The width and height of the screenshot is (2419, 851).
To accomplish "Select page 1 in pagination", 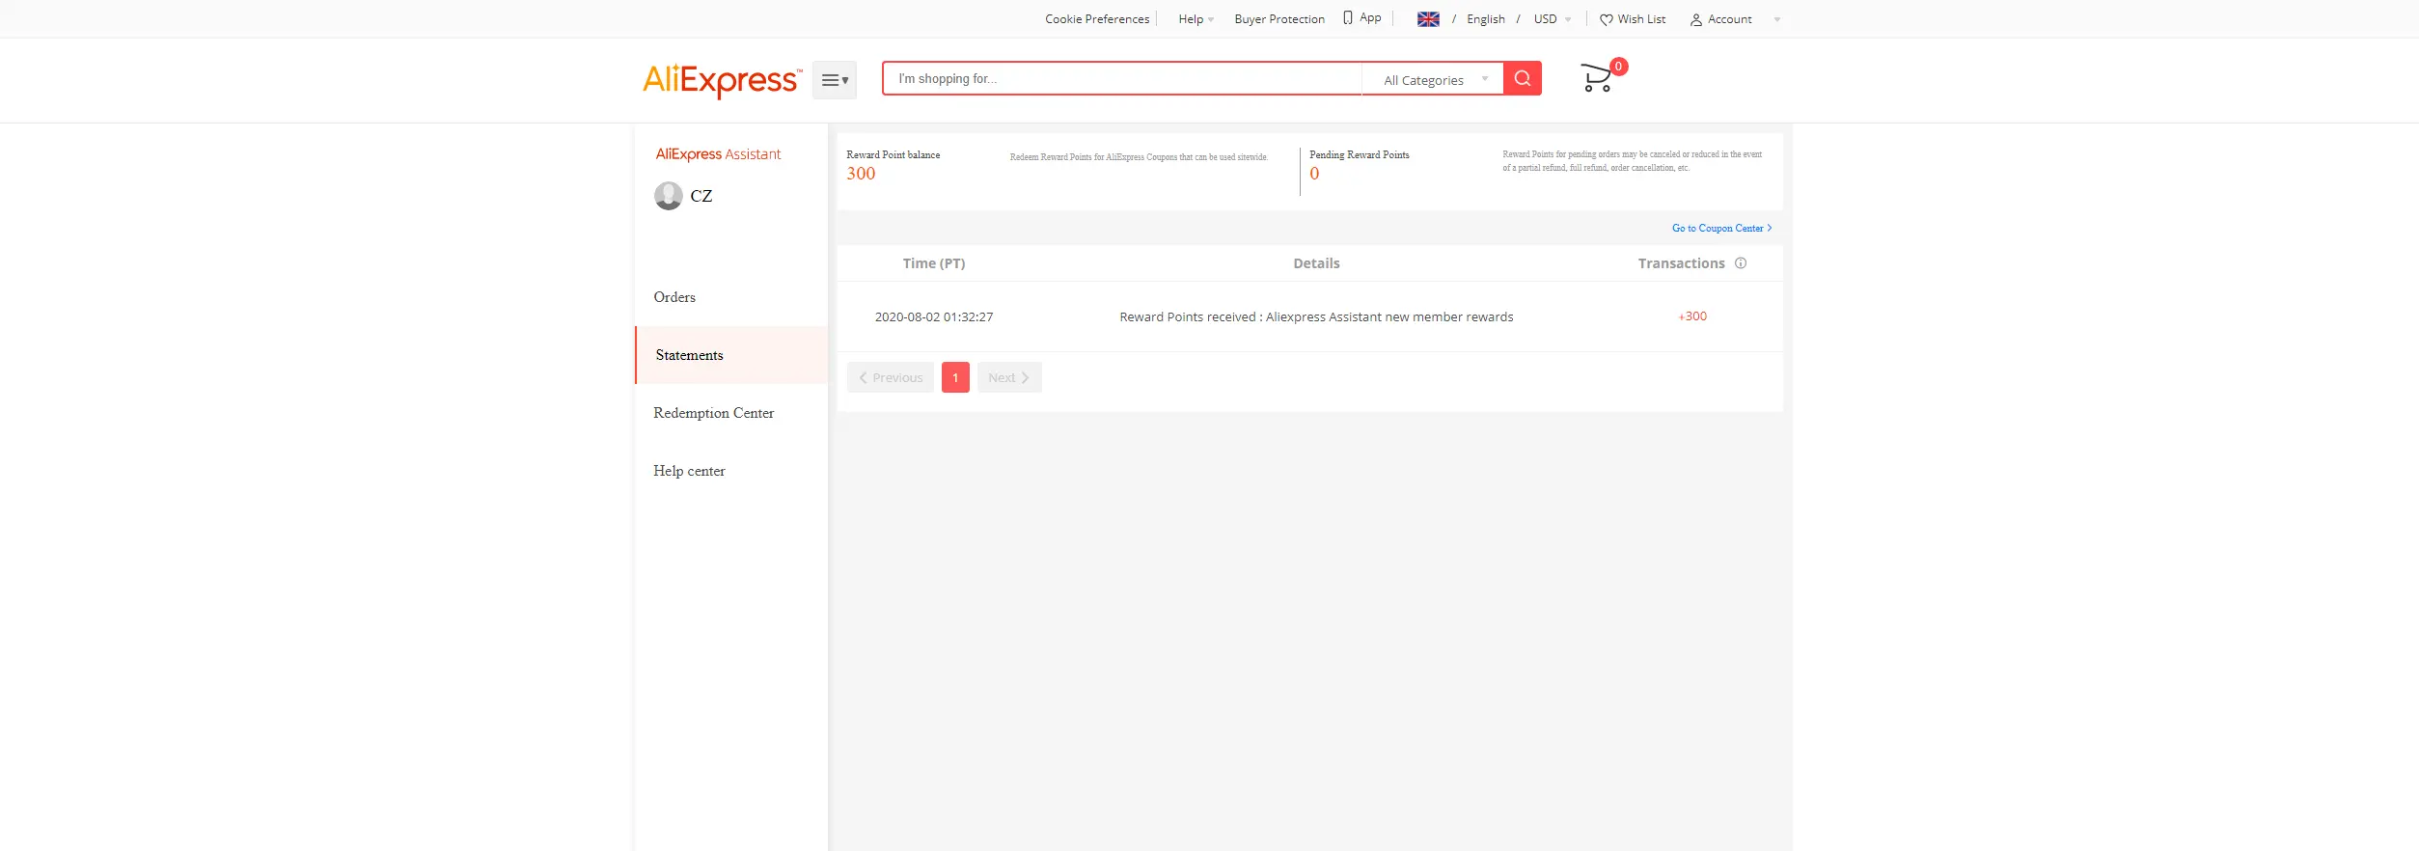I will pos(955,377).
